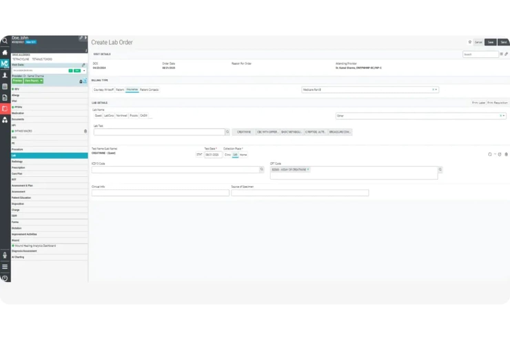Add BASIC METABOLIC quick test

[292, 132]
